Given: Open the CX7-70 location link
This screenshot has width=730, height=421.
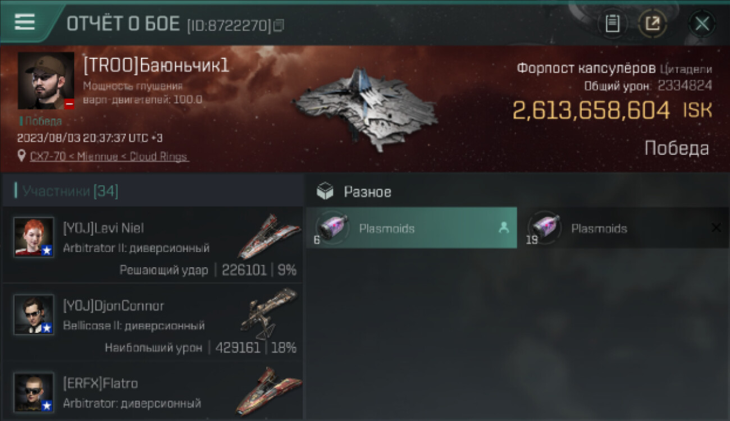Looking at the screenshot, I should tap(109, 157).
